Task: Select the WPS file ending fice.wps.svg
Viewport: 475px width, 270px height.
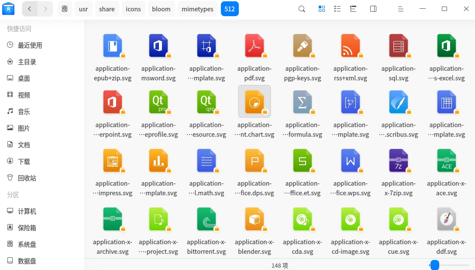Action: point(351,160)
